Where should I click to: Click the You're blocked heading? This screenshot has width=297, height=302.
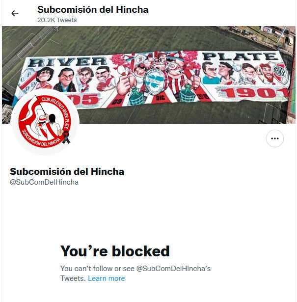[x=115, y=251]
